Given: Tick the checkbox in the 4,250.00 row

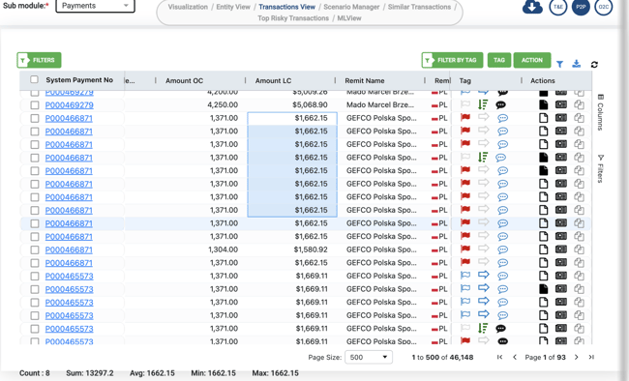Looking at the screenshot, I should [35, 105].
